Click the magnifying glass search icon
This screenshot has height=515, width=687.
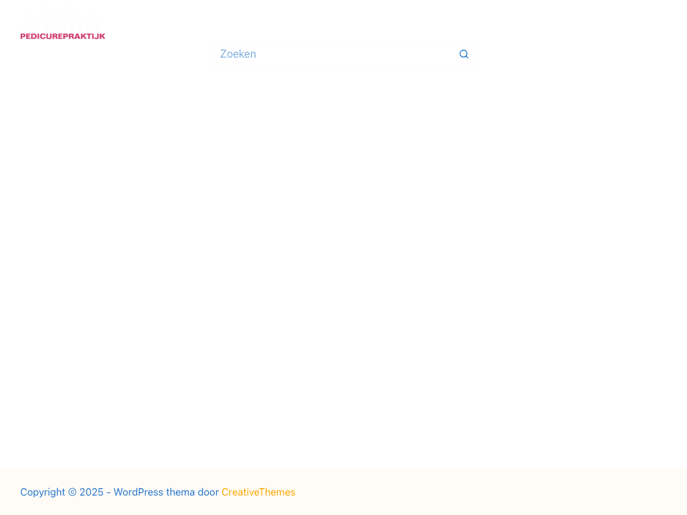click(x=464, y=54)
